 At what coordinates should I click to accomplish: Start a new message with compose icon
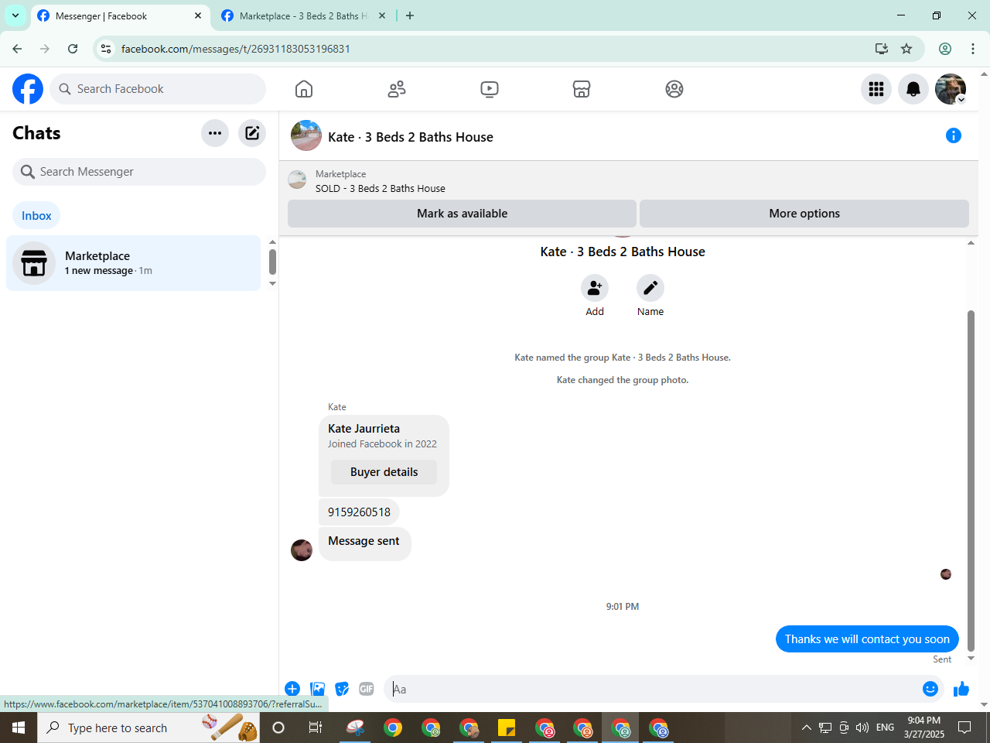coord(252,133)
